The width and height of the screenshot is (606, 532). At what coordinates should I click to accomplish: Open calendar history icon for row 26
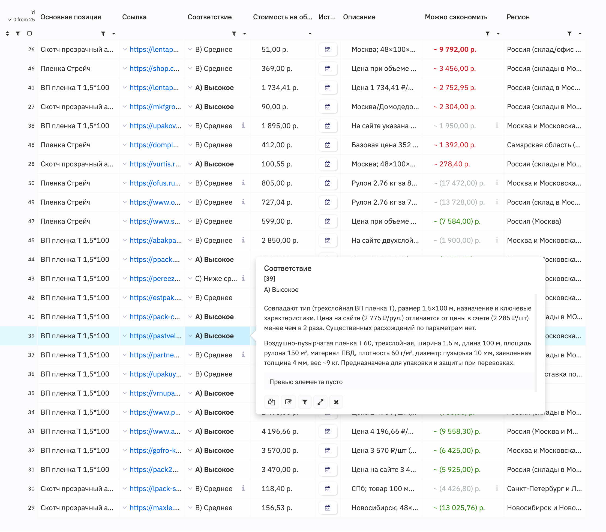(x=328, y=50)
